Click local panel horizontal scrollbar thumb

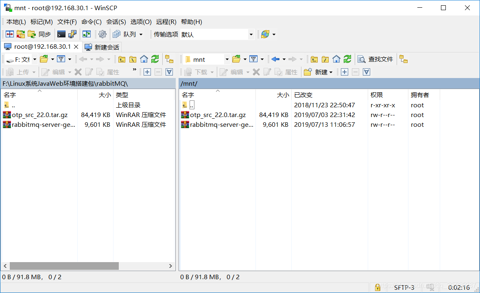pyautogui.click(x=64, y=266)
